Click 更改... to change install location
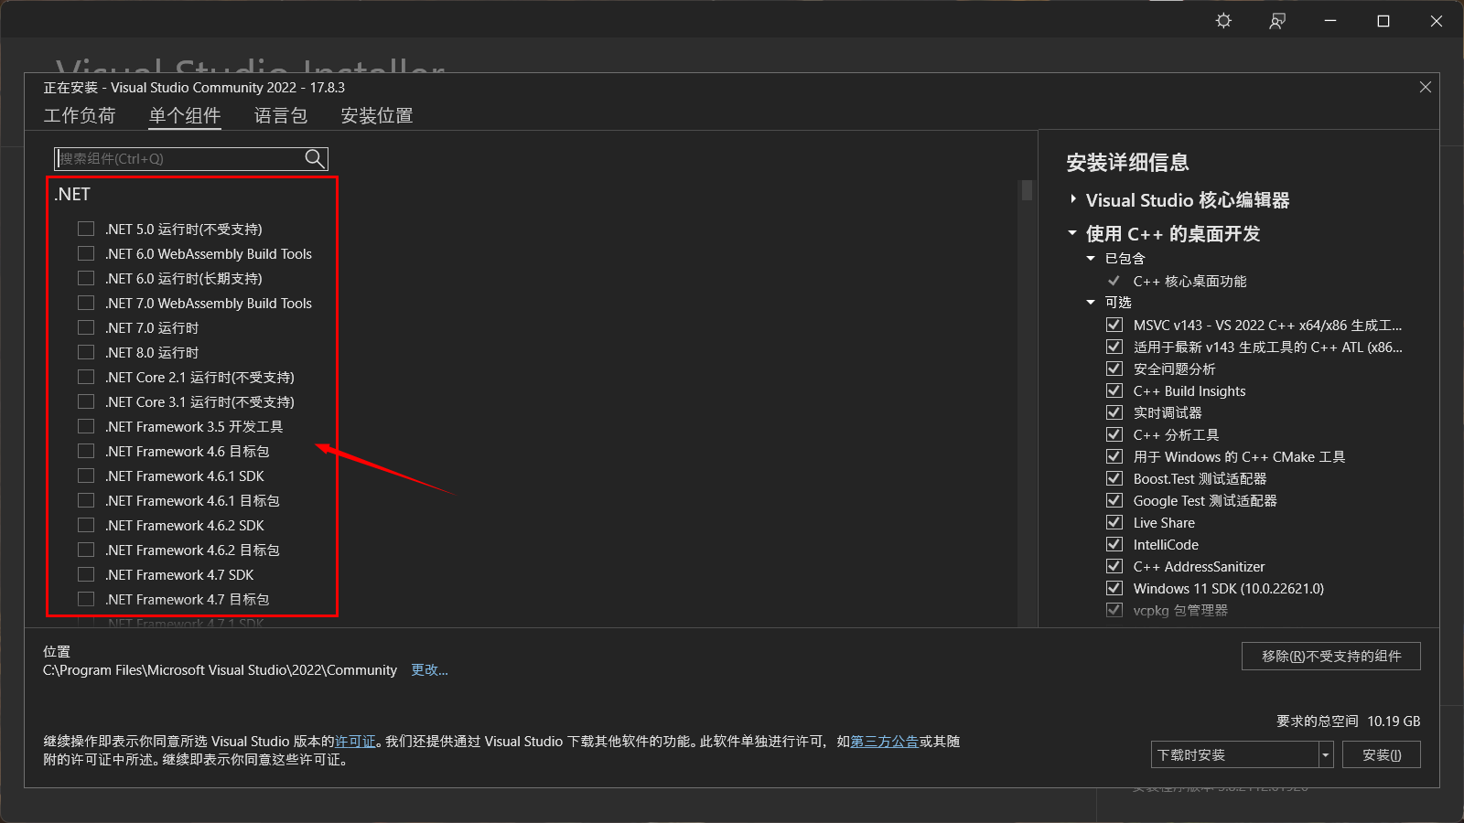 pyautogui.click(x=429, y=670)
